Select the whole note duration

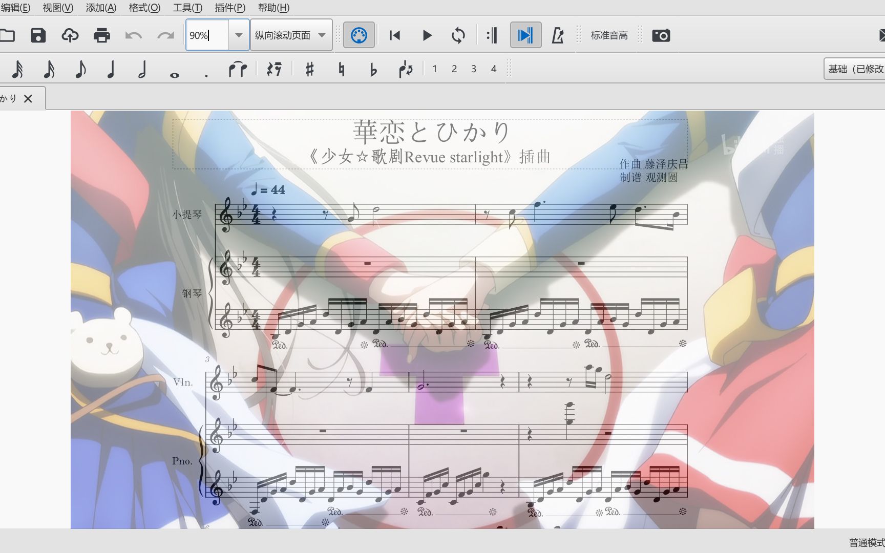pyautogui.click(x=175, y=75)
